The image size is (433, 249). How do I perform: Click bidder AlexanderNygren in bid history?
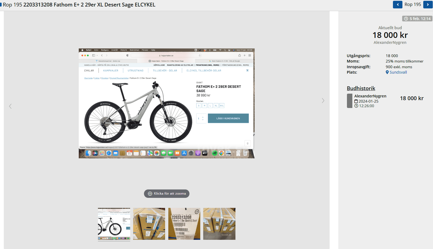[370, 96]
